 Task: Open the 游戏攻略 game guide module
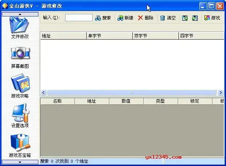[x=20, y=86]
